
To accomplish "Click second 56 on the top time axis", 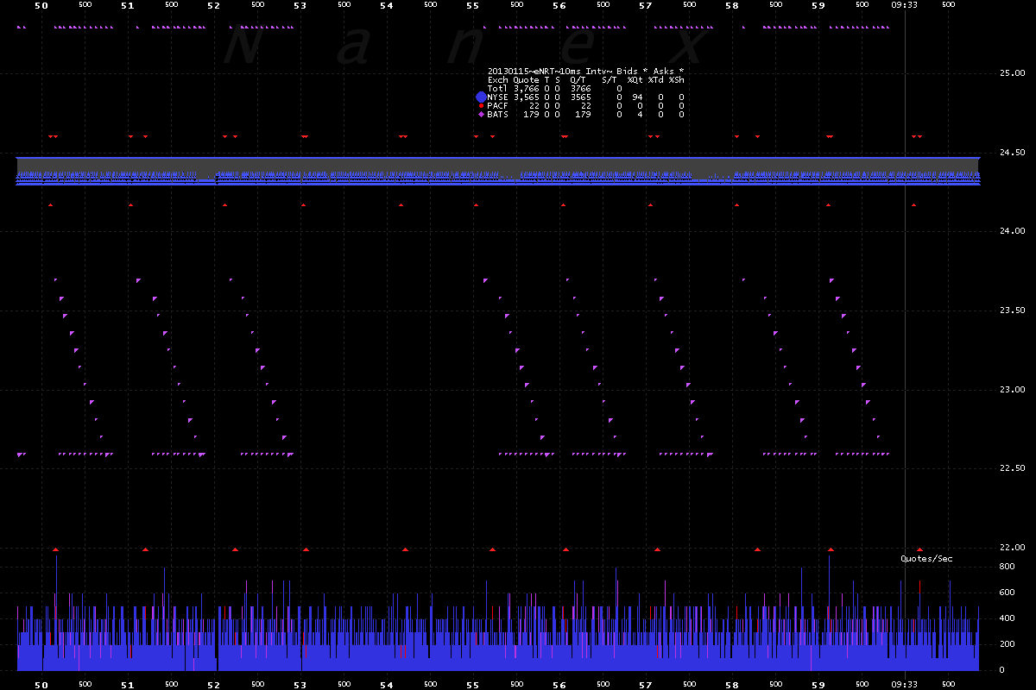I will 559,5.
